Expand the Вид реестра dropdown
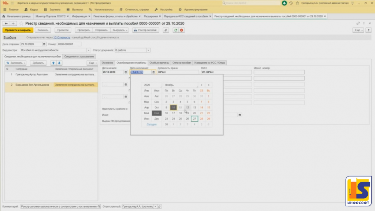 89,50
